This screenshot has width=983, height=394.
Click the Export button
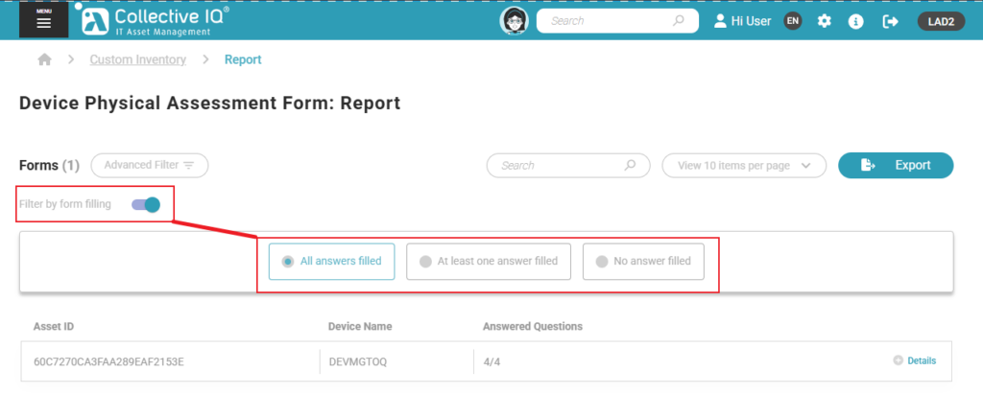[896, 165]
